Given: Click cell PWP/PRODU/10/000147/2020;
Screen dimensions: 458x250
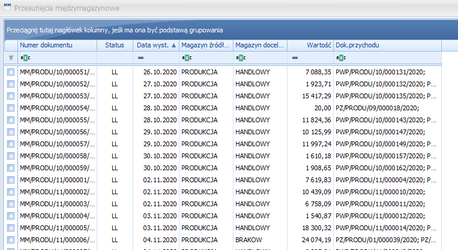Looking at the screenshot, I should (x=387, y=132).
